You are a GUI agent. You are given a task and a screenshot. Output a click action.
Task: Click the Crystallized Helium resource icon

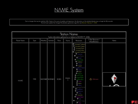[x=74, y=68]
